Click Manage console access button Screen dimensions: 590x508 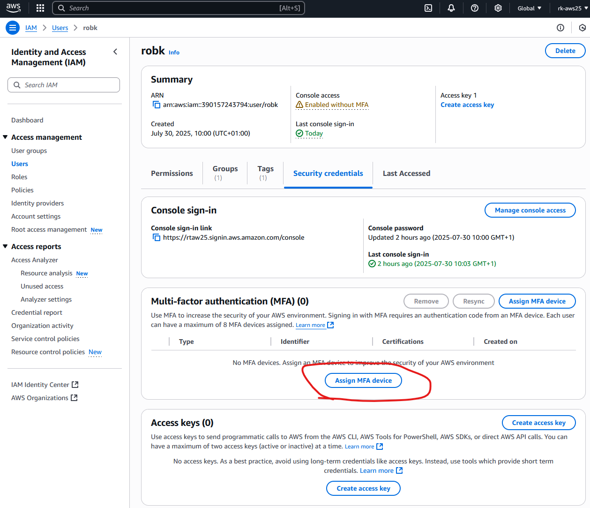point(530,210)
